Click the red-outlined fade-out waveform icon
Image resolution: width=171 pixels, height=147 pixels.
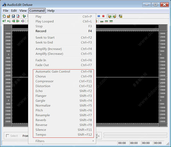(18, 21)
